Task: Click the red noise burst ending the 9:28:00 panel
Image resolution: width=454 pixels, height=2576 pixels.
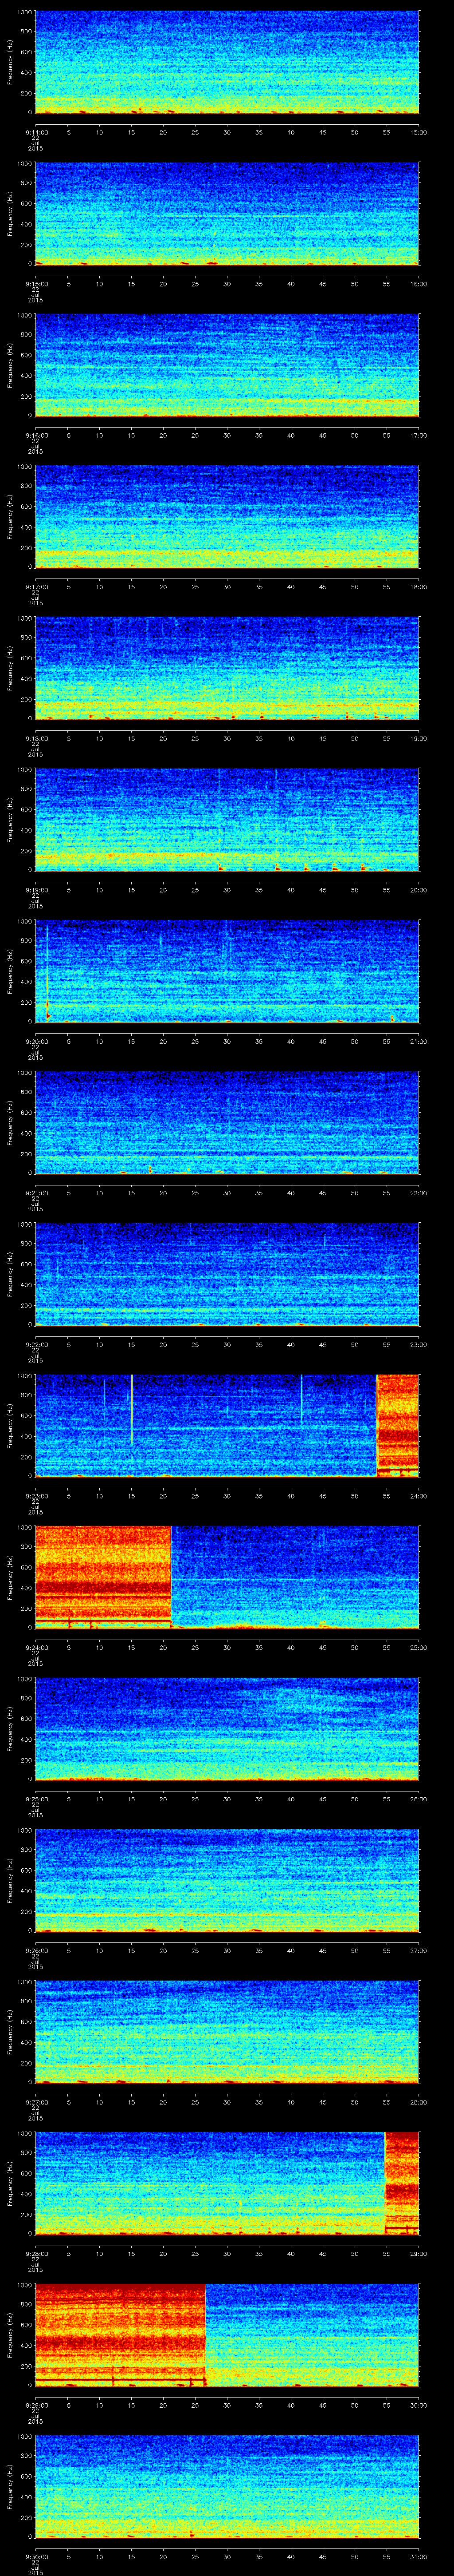Action: 402,2184
